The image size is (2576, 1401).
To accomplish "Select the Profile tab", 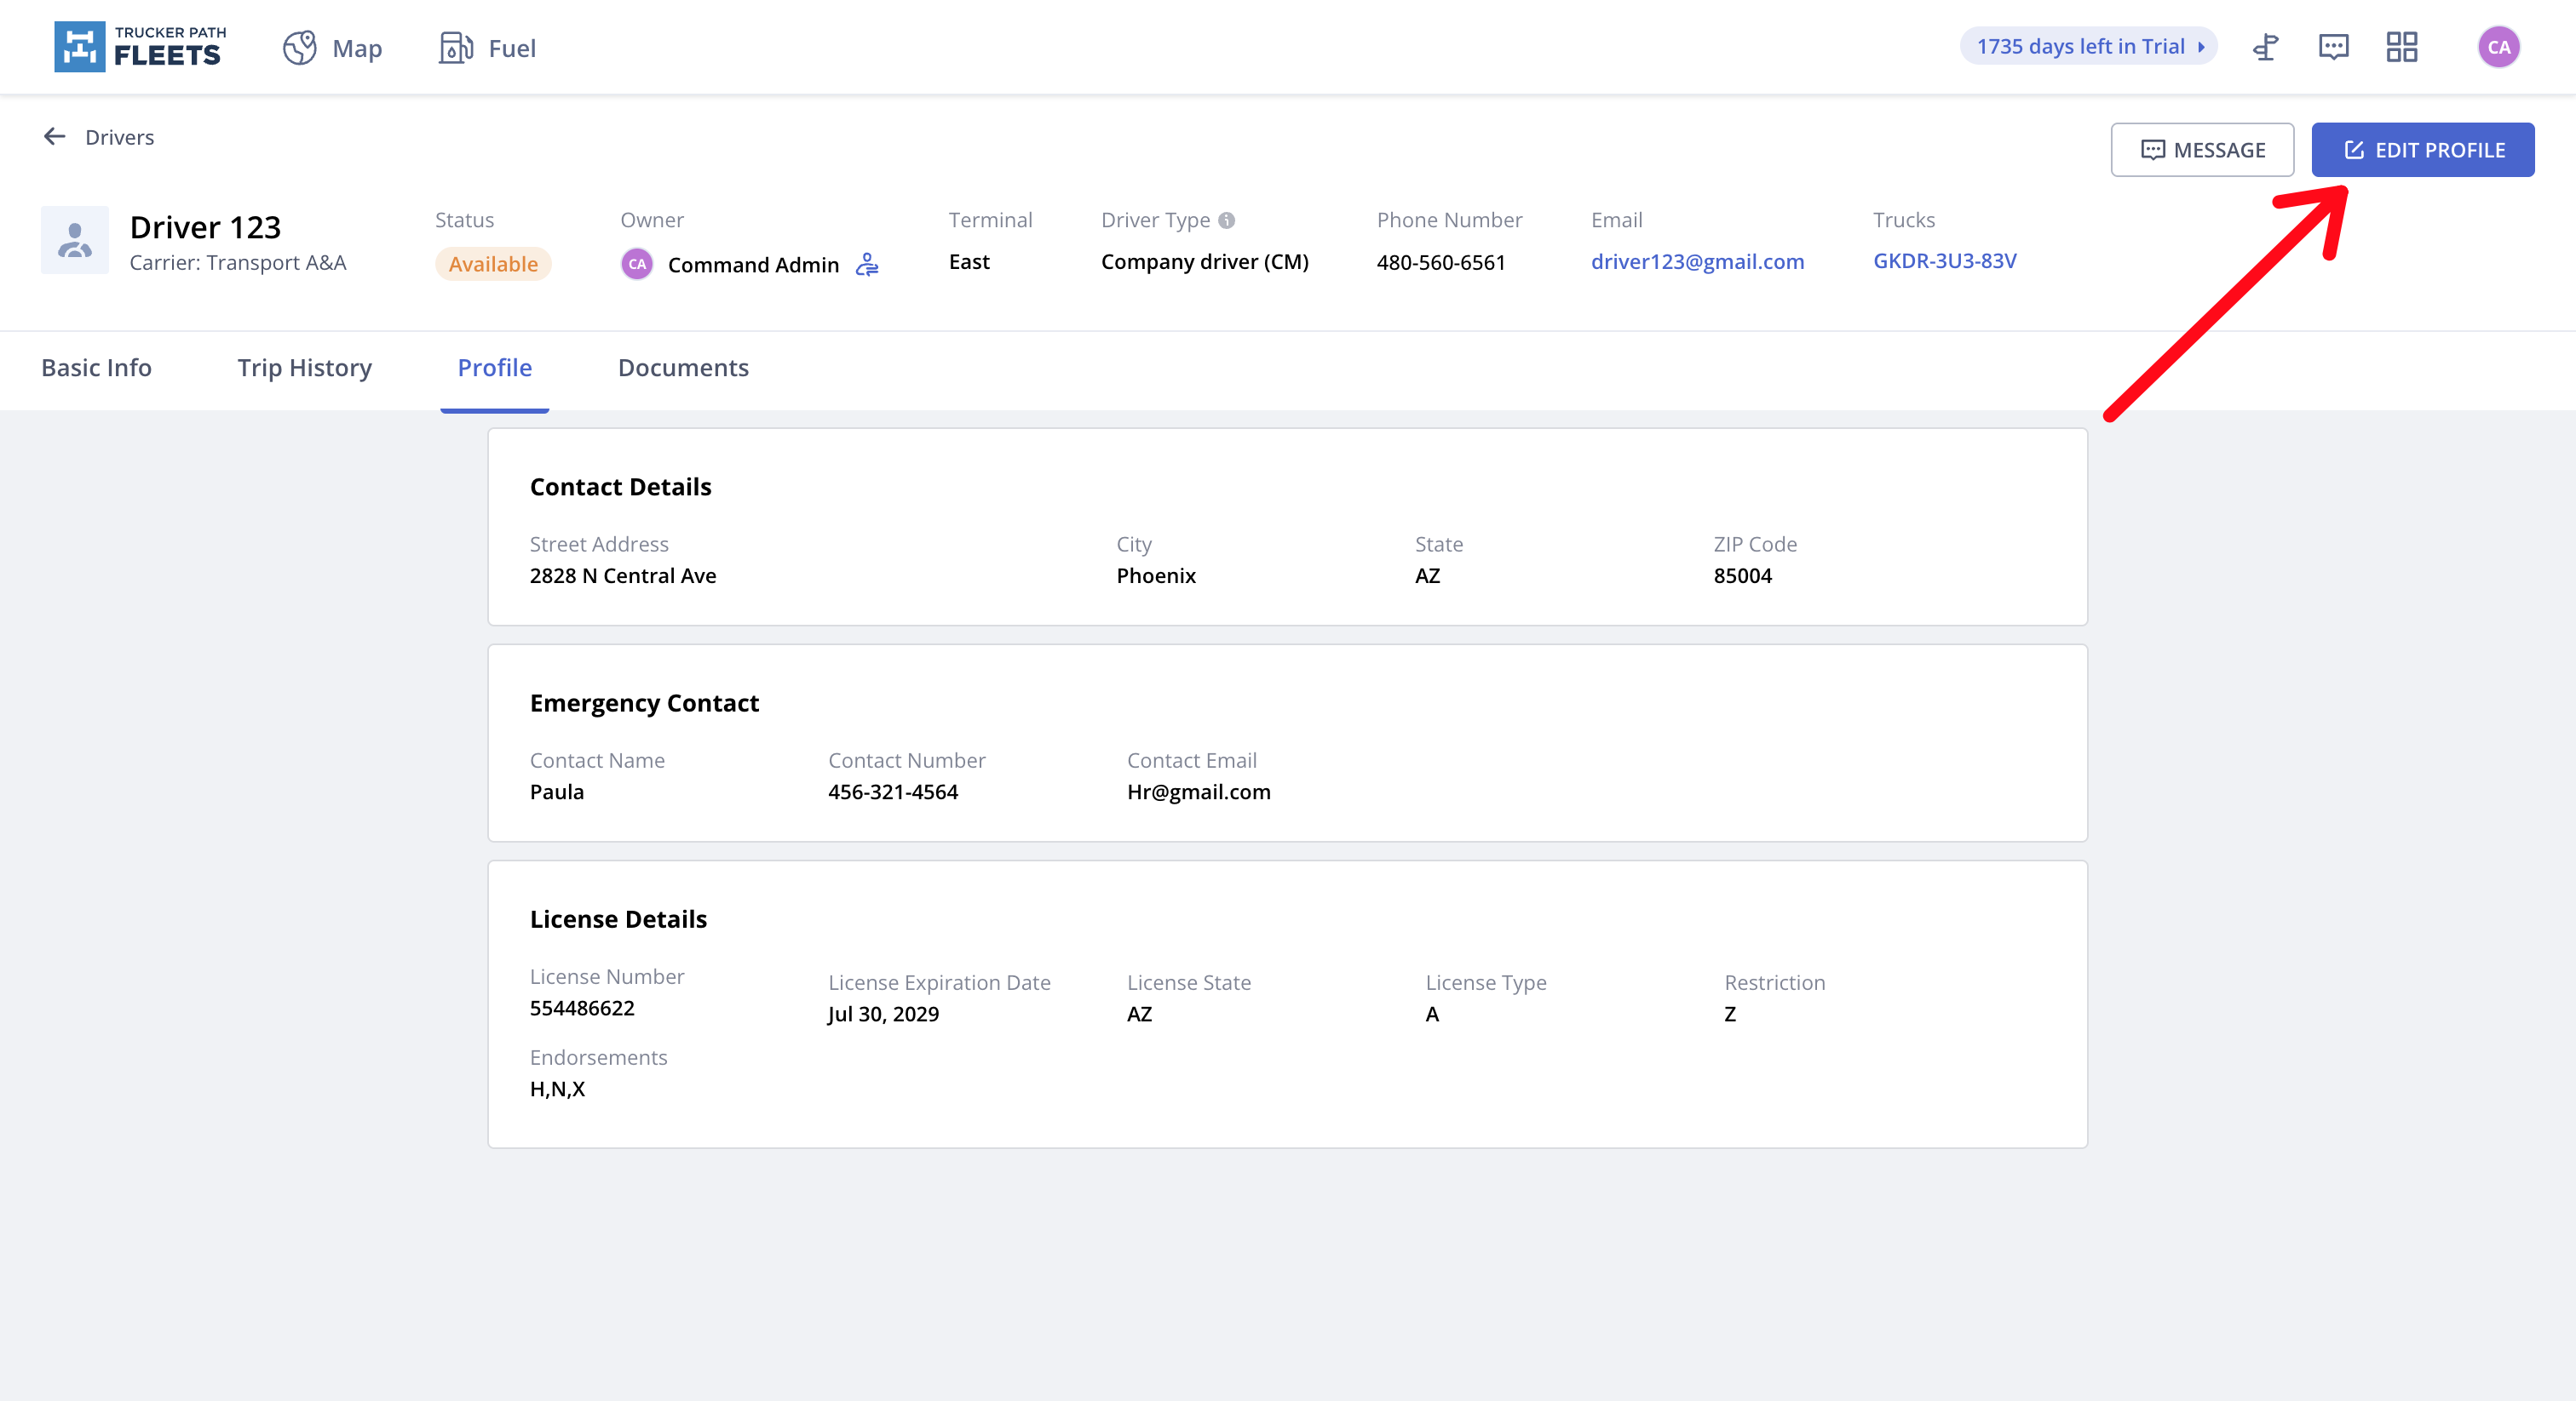I will click(494, 368).
